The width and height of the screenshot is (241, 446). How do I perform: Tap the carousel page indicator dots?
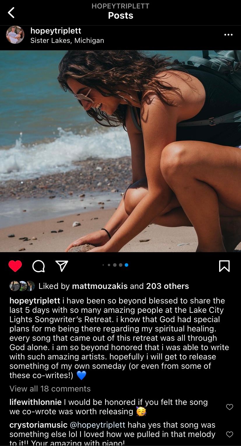pyautogui.click(x=115, y=265)
